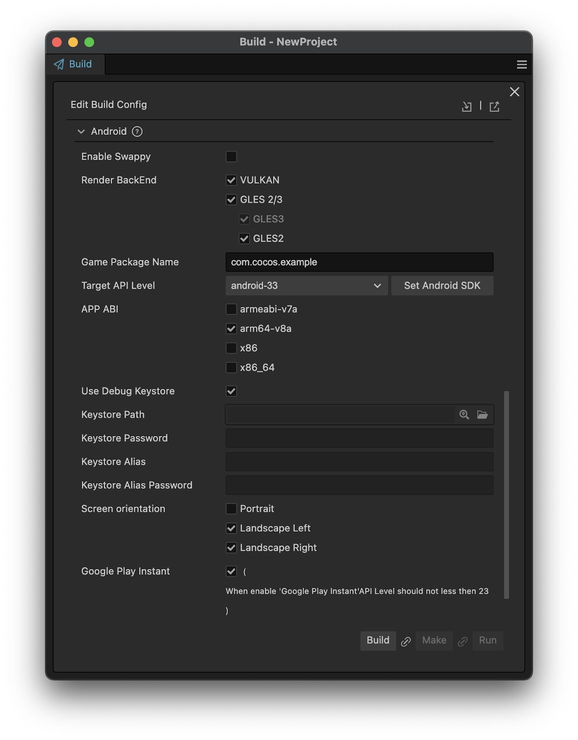Open the hamburger menu in the tab bar

[522, 65]
